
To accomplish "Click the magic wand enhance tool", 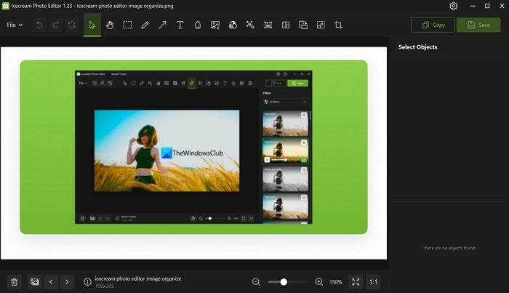I will point(250,25).
